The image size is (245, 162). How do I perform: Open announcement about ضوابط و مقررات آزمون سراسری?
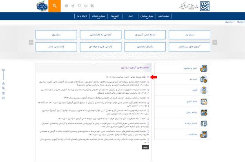coord(105,98)
